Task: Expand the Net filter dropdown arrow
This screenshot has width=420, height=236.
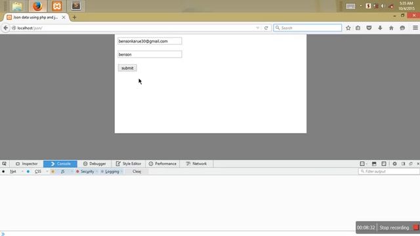Action: 22,172
